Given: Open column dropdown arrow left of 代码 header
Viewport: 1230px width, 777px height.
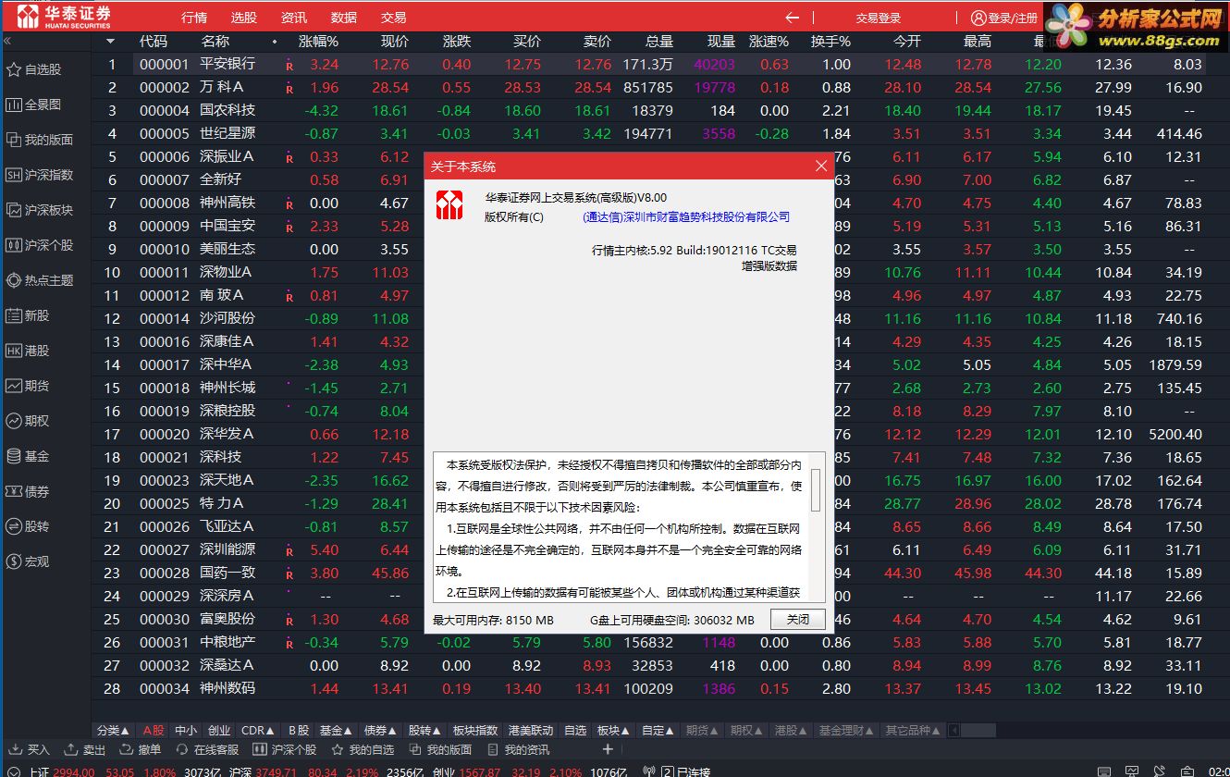Looking at the screenshot, I should 111,42.
